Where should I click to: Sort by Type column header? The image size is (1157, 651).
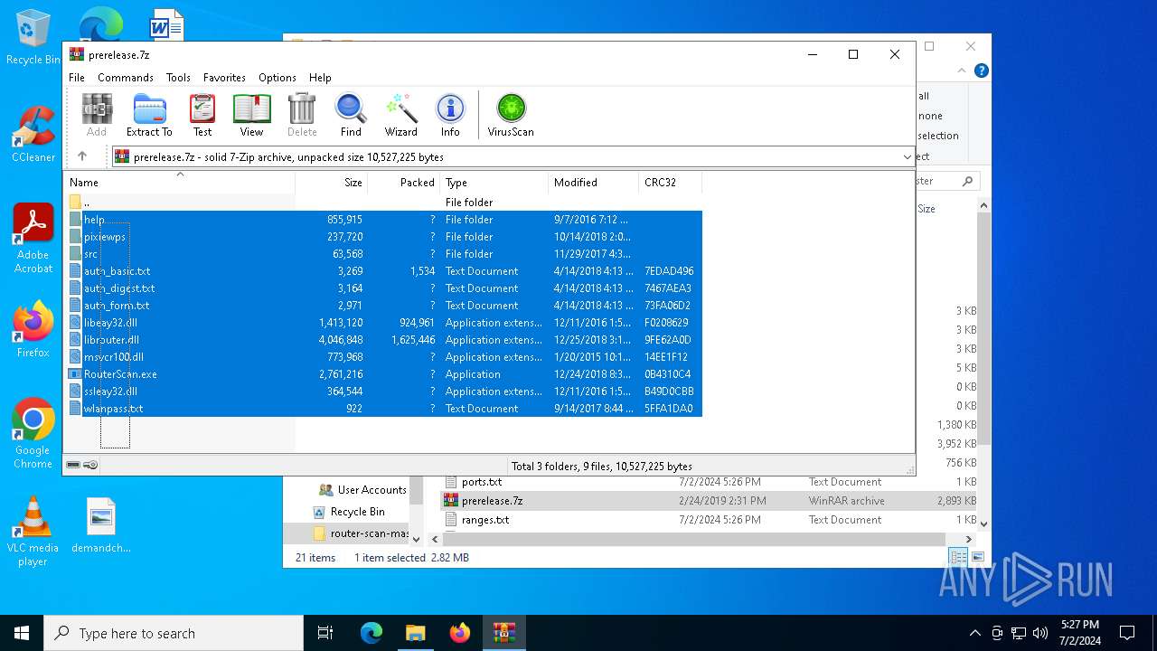(494, 183)
